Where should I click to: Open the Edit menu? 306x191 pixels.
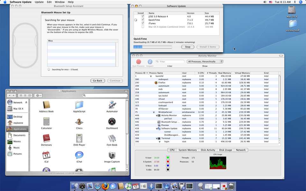tap(49, 2)
